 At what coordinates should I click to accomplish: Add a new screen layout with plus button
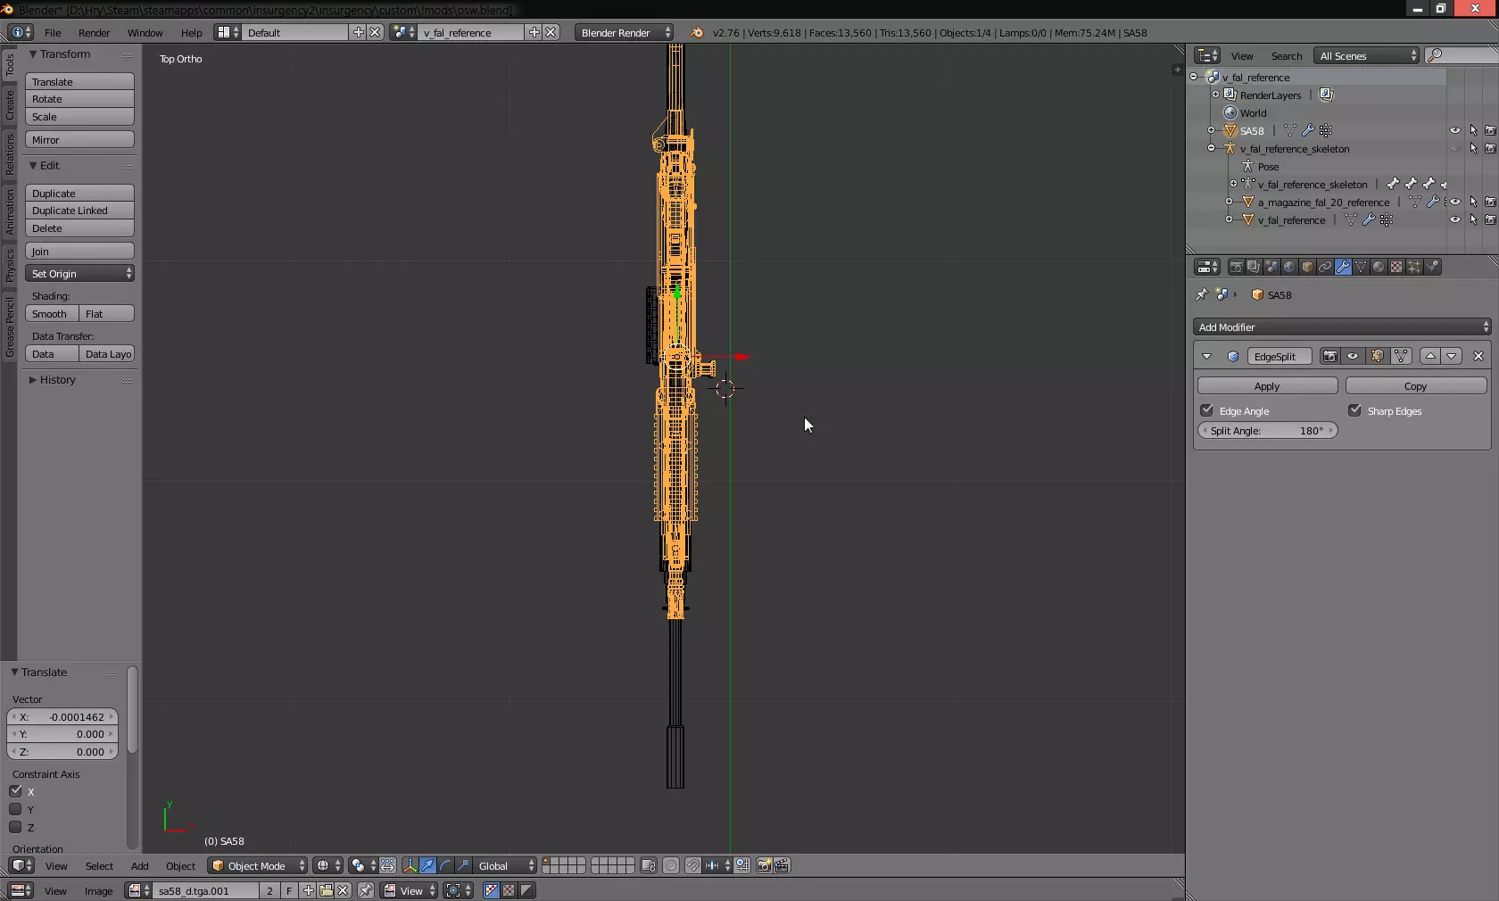358,32
